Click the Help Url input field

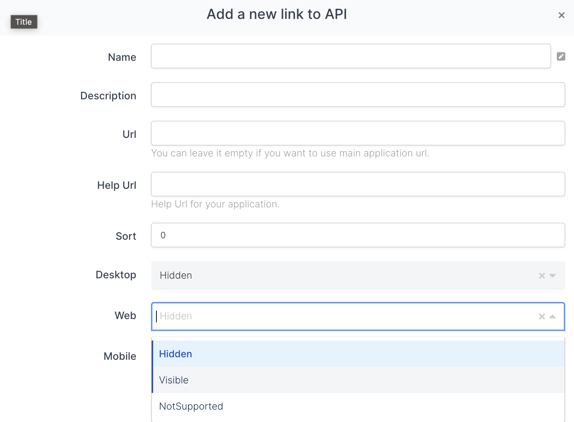pos(358,184)
